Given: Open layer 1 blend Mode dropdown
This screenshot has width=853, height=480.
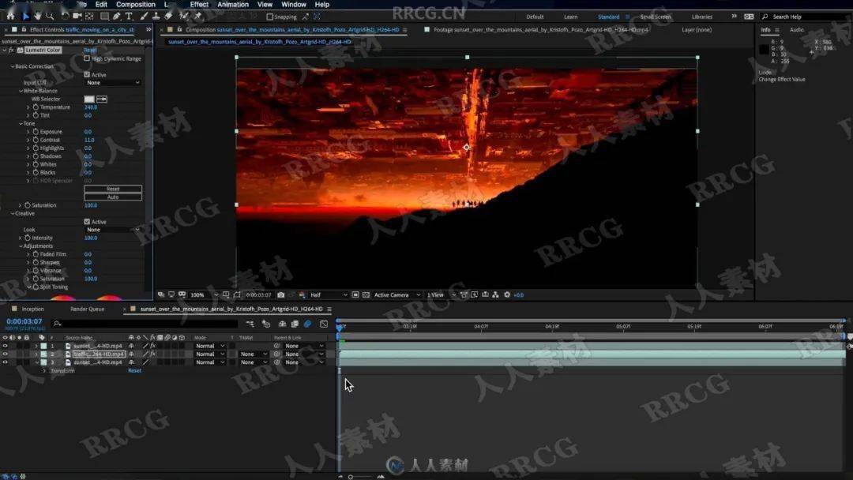Looking at the screenshot, I should pyautogui.click(x=210, y=346).
